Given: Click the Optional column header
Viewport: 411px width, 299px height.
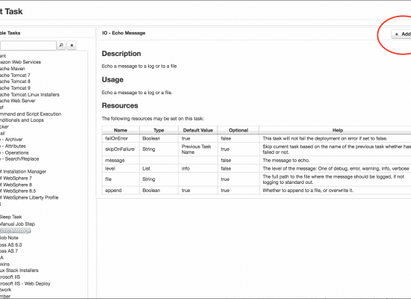Looking at the screenshot, I should click(238, 130).
